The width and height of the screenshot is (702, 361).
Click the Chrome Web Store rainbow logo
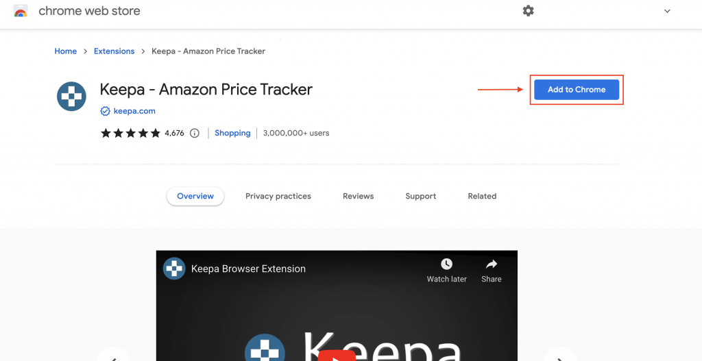tap(21, 11)
